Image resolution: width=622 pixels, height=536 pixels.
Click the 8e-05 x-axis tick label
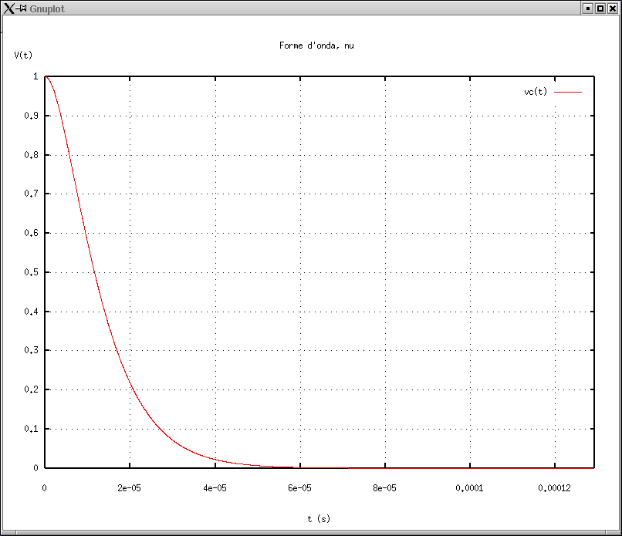coord(384,488)
